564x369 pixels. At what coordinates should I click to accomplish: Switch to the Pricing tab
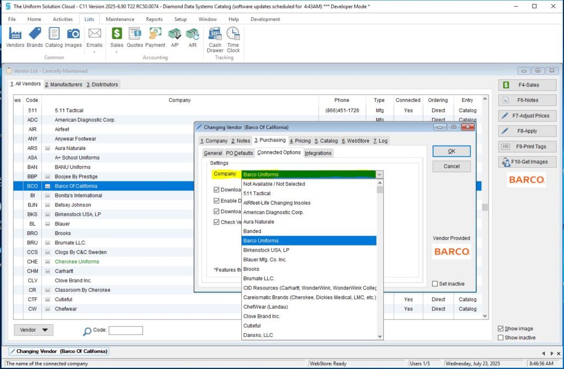(300, 141)
